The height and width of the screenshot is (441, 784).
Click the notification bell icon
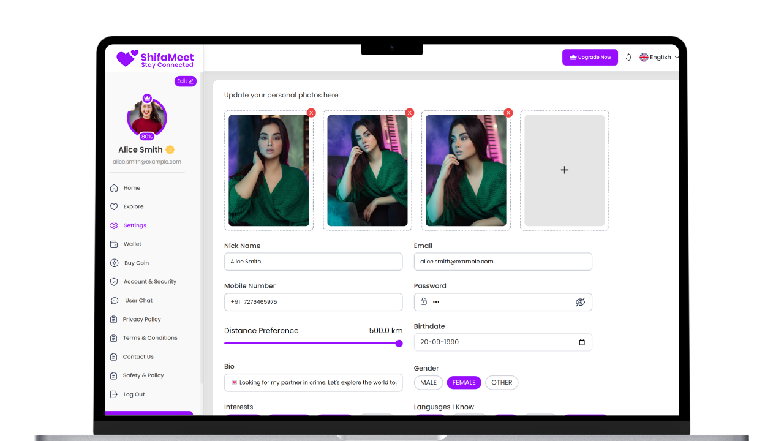pyautogui.click(x=628, y=57)
